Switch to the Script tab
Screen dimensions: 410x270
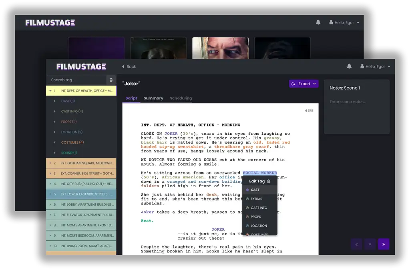(131, 98)
